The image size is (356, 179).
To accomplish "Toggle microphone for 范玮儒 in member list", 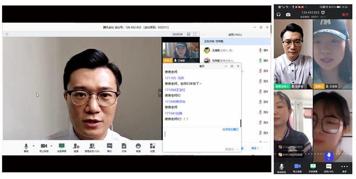I will [x=260, y=61].
